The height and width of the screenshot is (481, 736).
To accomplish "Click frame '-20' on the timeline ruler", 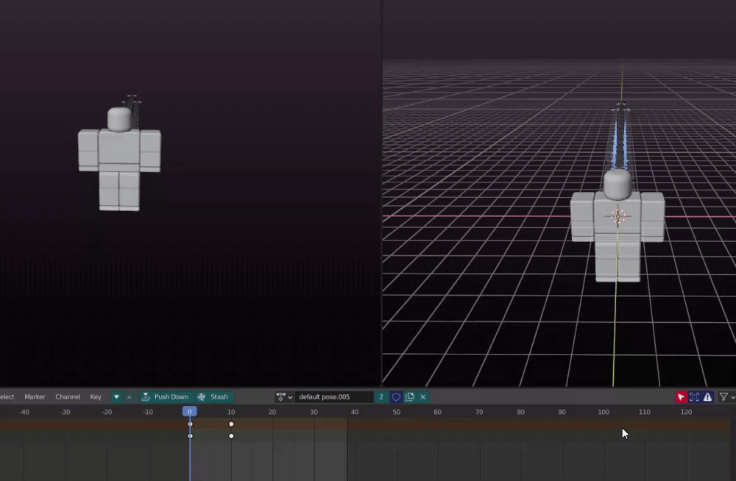I will click(107, 412).
